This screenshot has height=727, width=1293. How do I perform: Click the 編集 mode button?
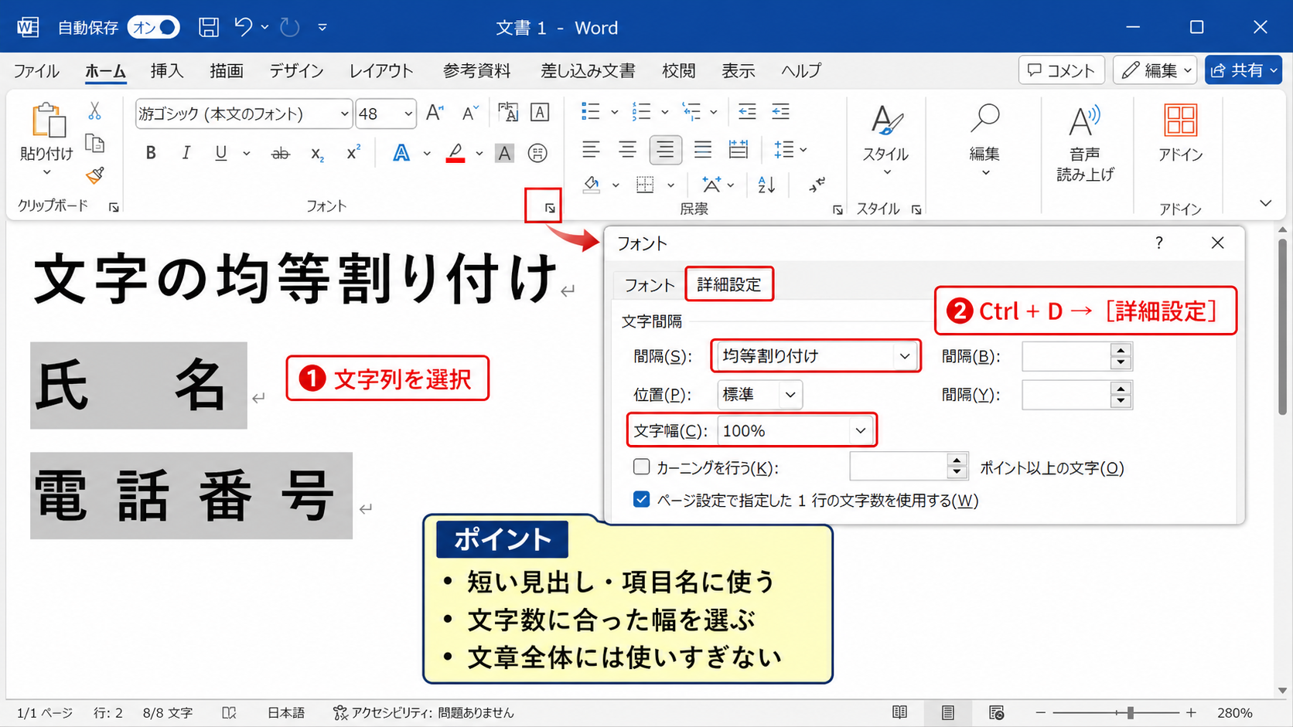1155,70
